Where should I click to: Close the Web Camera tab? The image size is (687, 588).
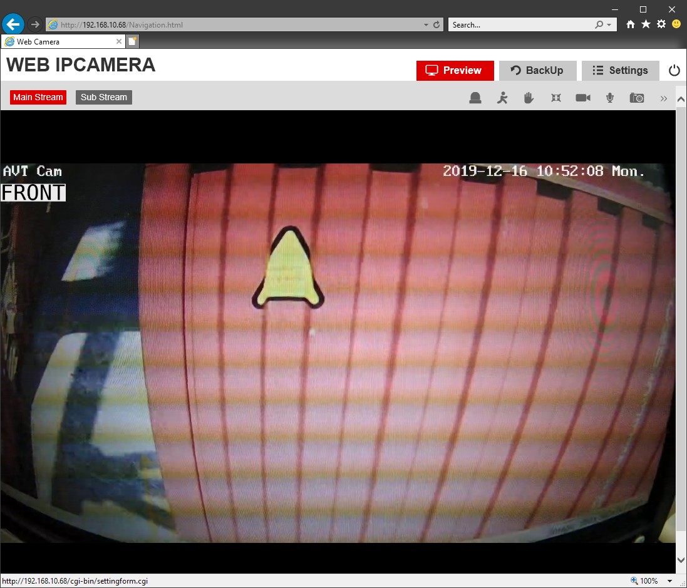click(119, 41)
